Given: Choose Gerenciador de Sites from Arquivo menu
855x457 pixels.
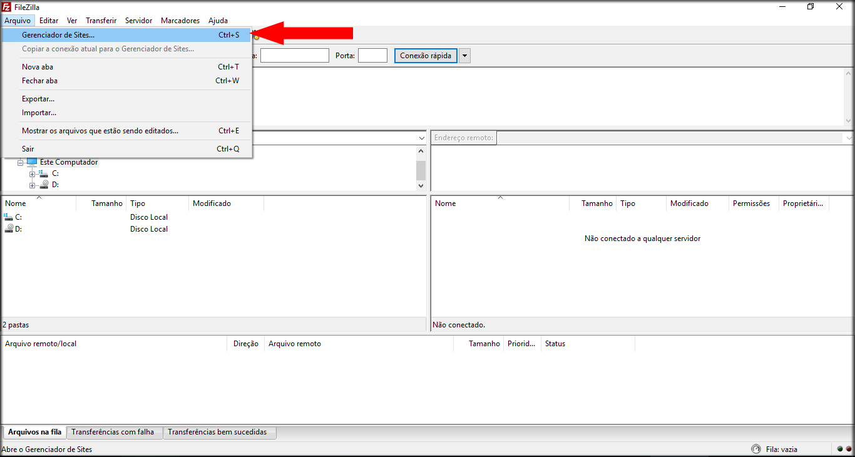Looking at the screenshot, I should click(x=58, y=35).
